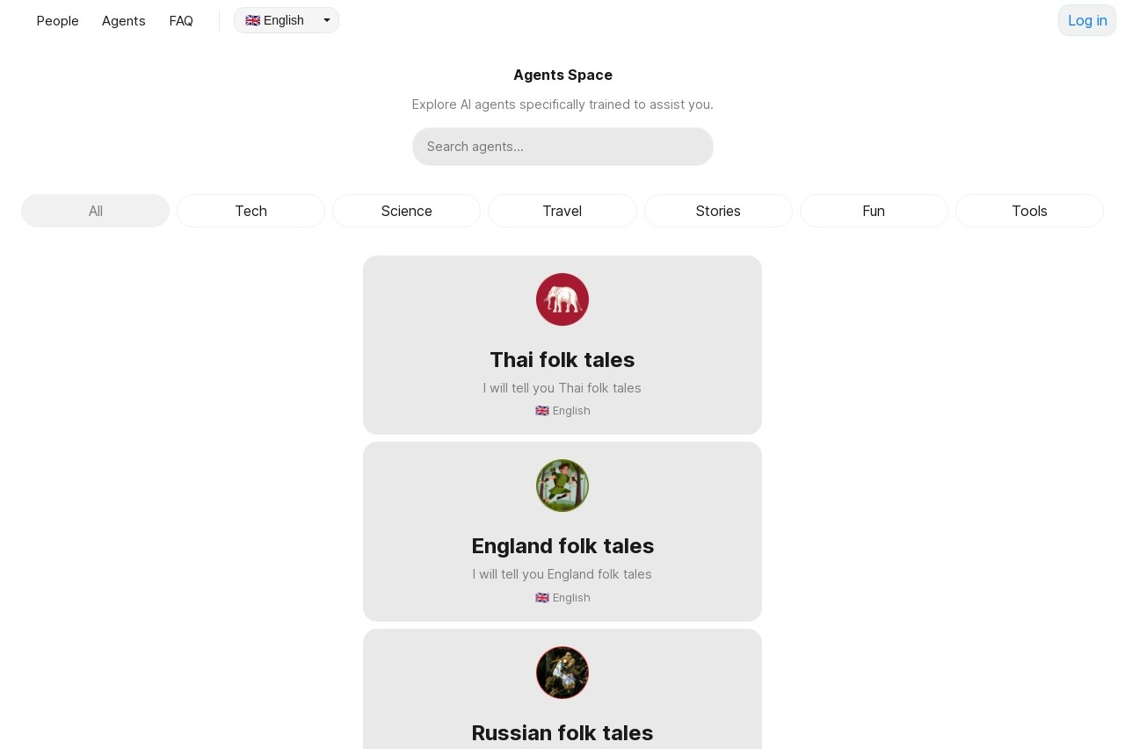Click the dropdown arrow beside English
This screenshot has width=1125, height=749.
[327, 20]
